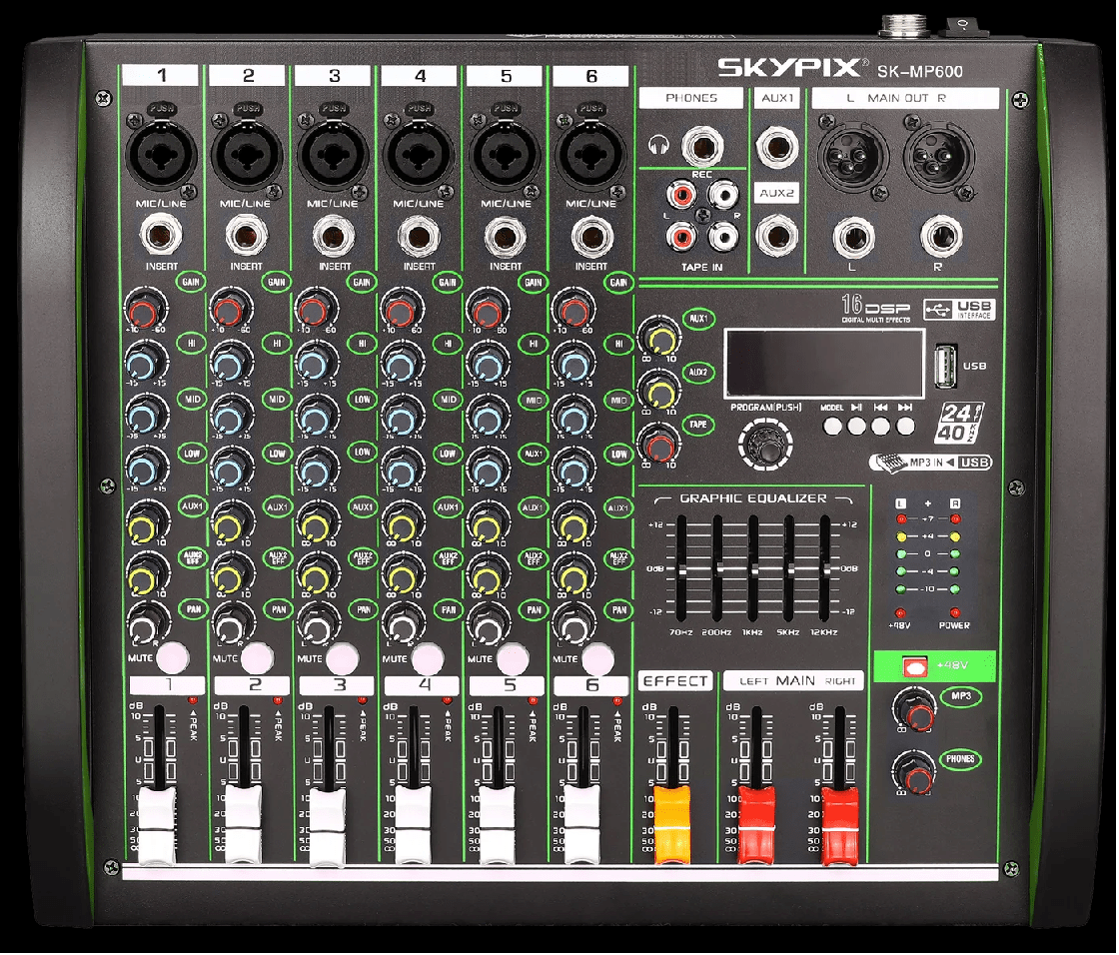Click the channel 3 HI equalizer knob
The width and height of the screenshot is (1119, 955).
(313, 362)
